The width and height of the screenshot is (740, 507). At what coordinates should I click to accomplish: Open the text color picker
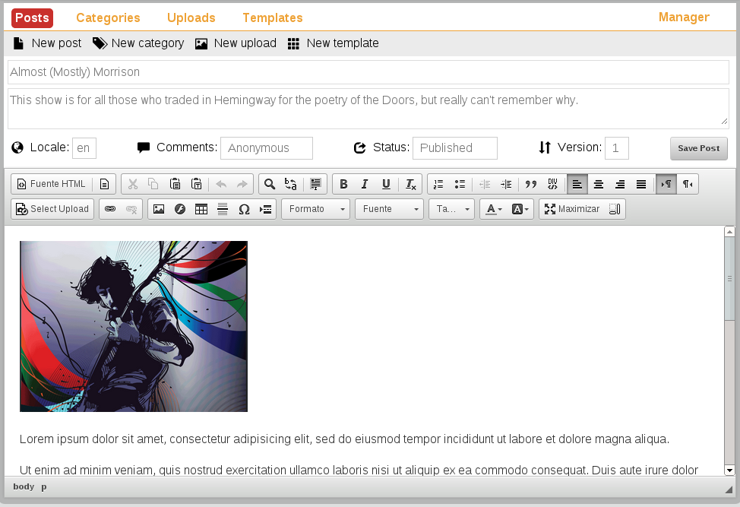[x=494, y=209]
